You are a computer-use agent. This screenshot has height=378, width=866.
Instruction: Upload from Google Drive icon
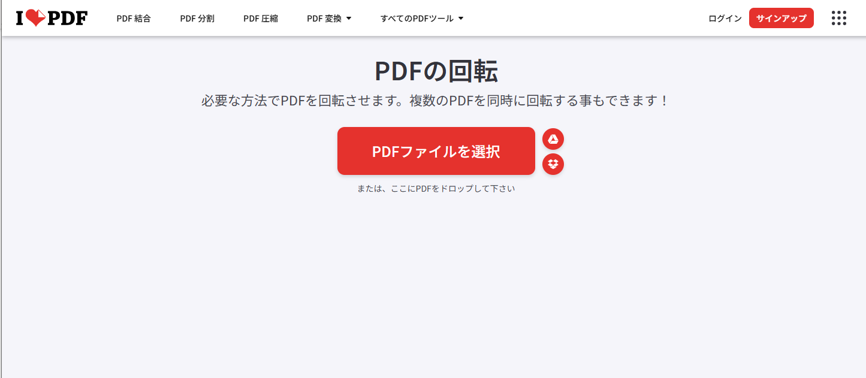(x=553, y=139)
